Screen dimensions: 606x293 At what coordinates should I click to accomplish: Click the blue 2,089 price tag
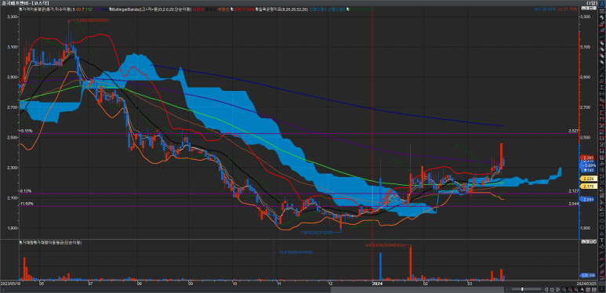(588, 200)
